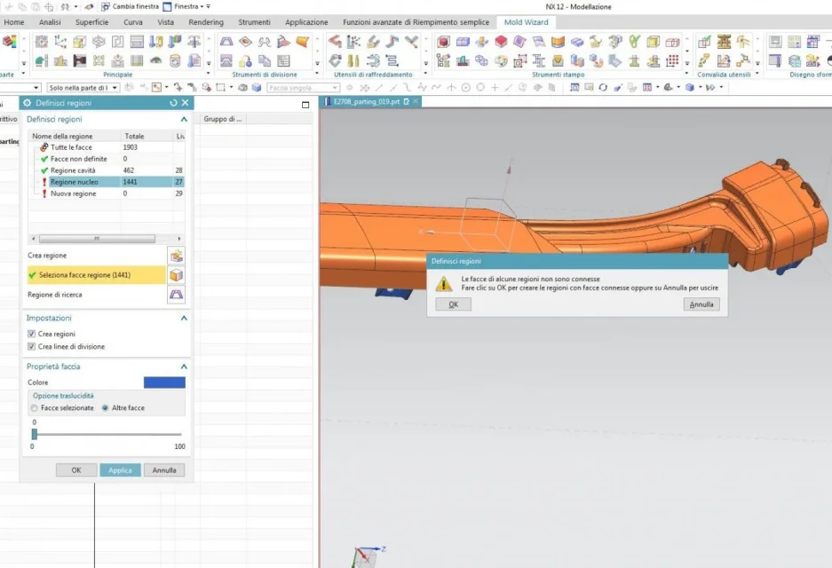This screenshot has width=832, height=568.
Task: Click the red Create Box cube icon
Action: point(444,42)
